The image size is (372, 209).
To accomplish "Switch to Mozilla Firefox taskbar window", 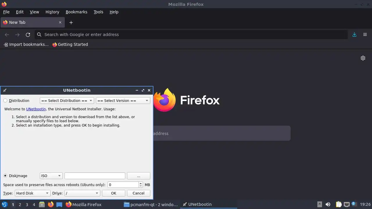I will tap(92, 204).
